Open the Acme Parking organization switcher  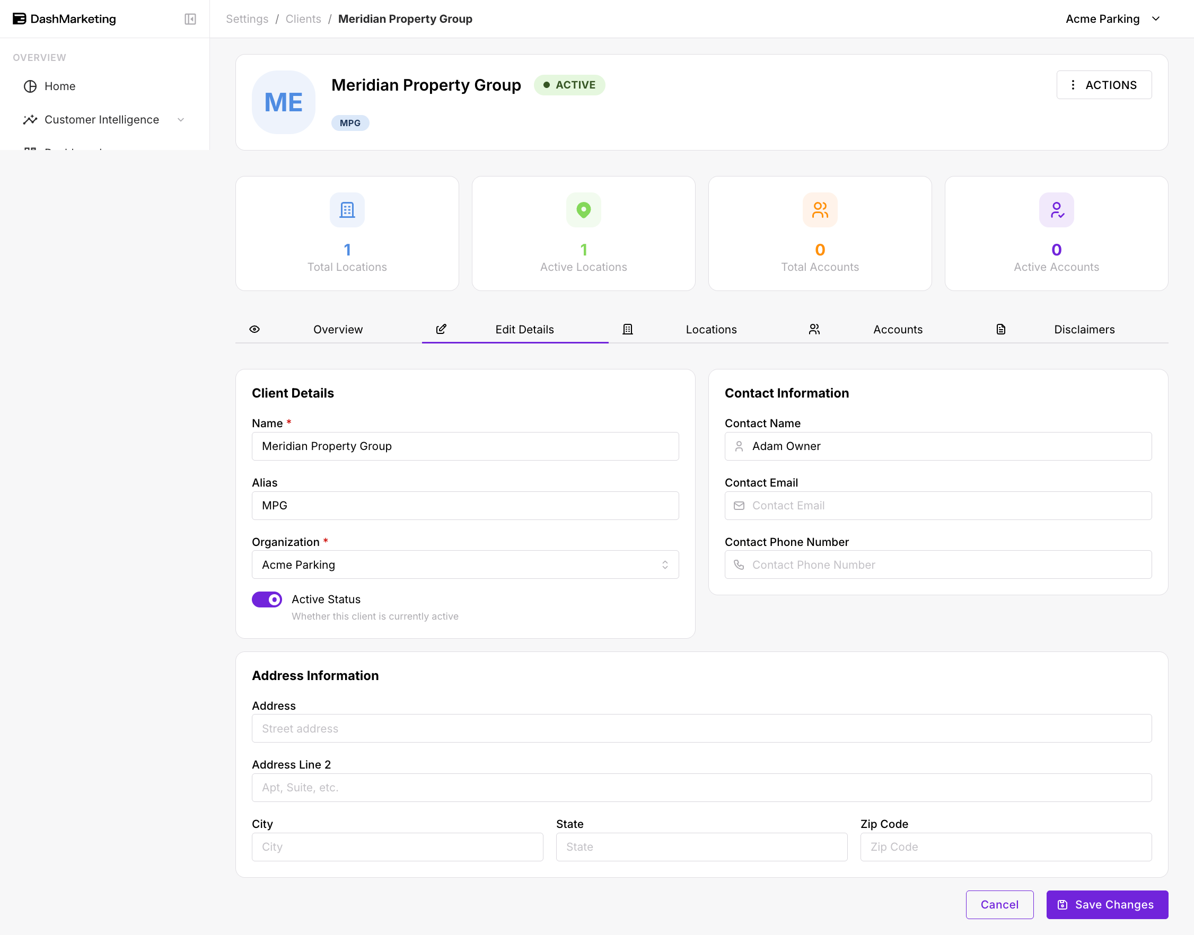(1113, 19)
